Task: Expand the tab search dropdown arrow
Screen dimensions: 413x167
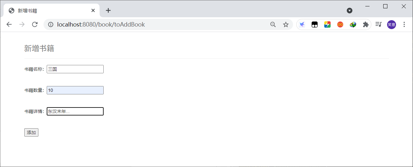Action: pyautogui.click(x=350, y=11)
